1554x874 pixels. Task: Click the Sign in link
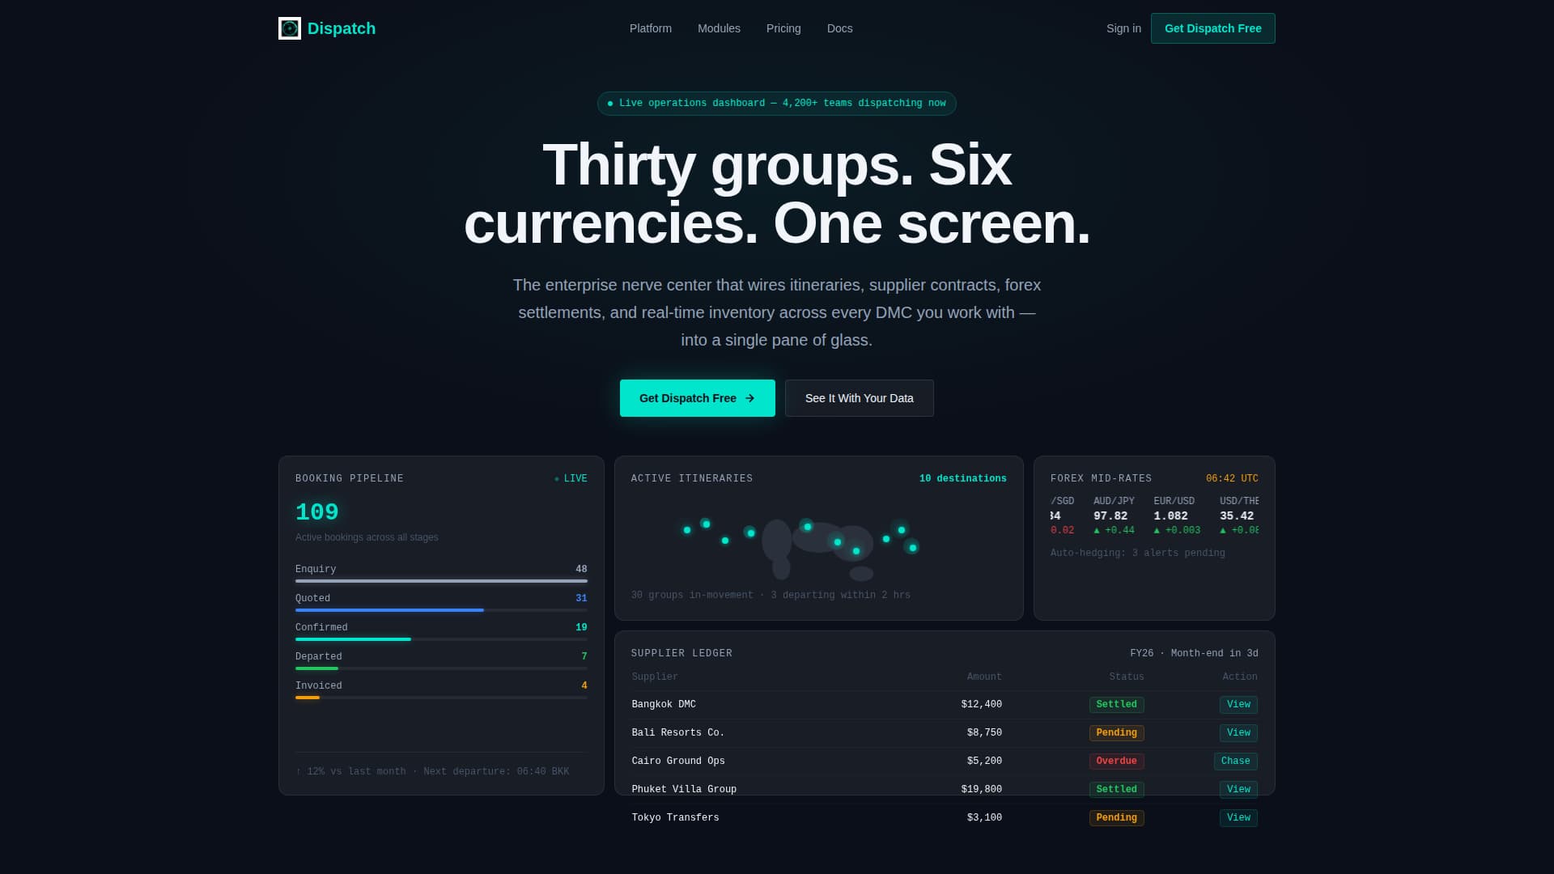[1123, 28]
